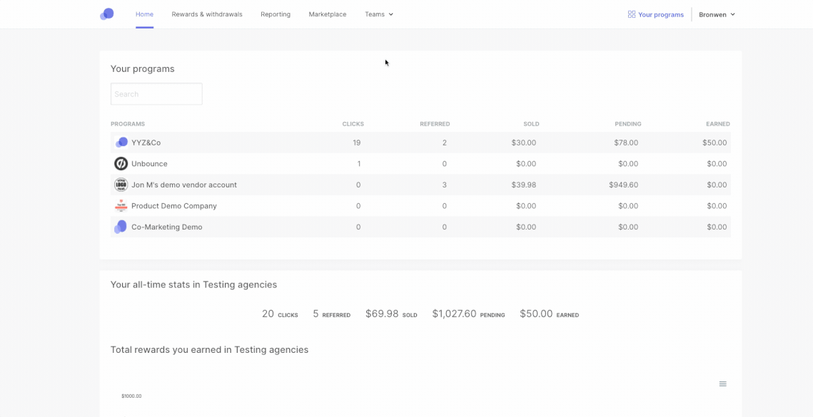Open the Marketplace page
Image resolution: width=813 pixels, height=417 pixels.
327,14
